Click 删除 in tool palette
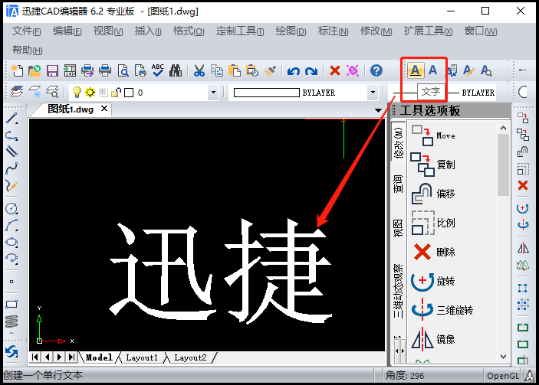The width and height of the screenshot is (539, 385). pos(433,253)
